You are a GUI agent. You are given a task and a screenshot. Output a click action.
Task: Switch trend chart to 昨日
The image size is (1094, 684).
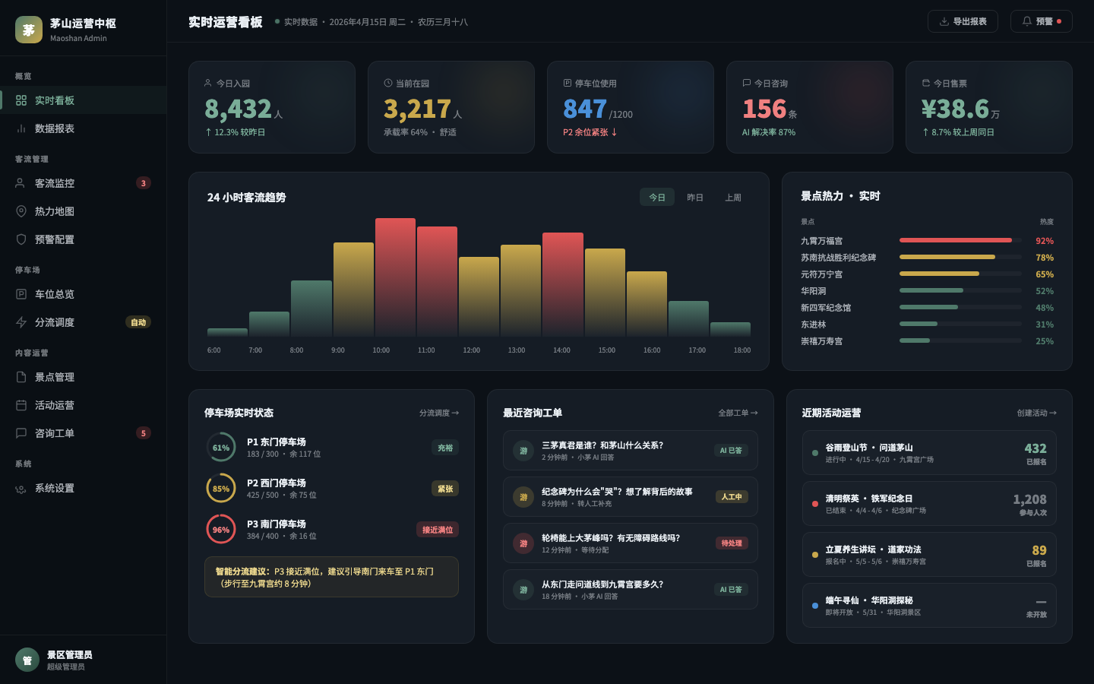[695, 198]
